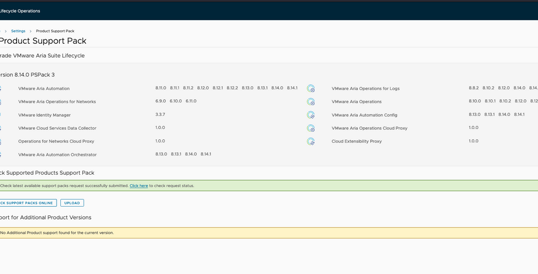The image size is (538, 274).
Task: Select 'VMware Cloud Services Data Collector' product name
Action: (x=57, y=128)
